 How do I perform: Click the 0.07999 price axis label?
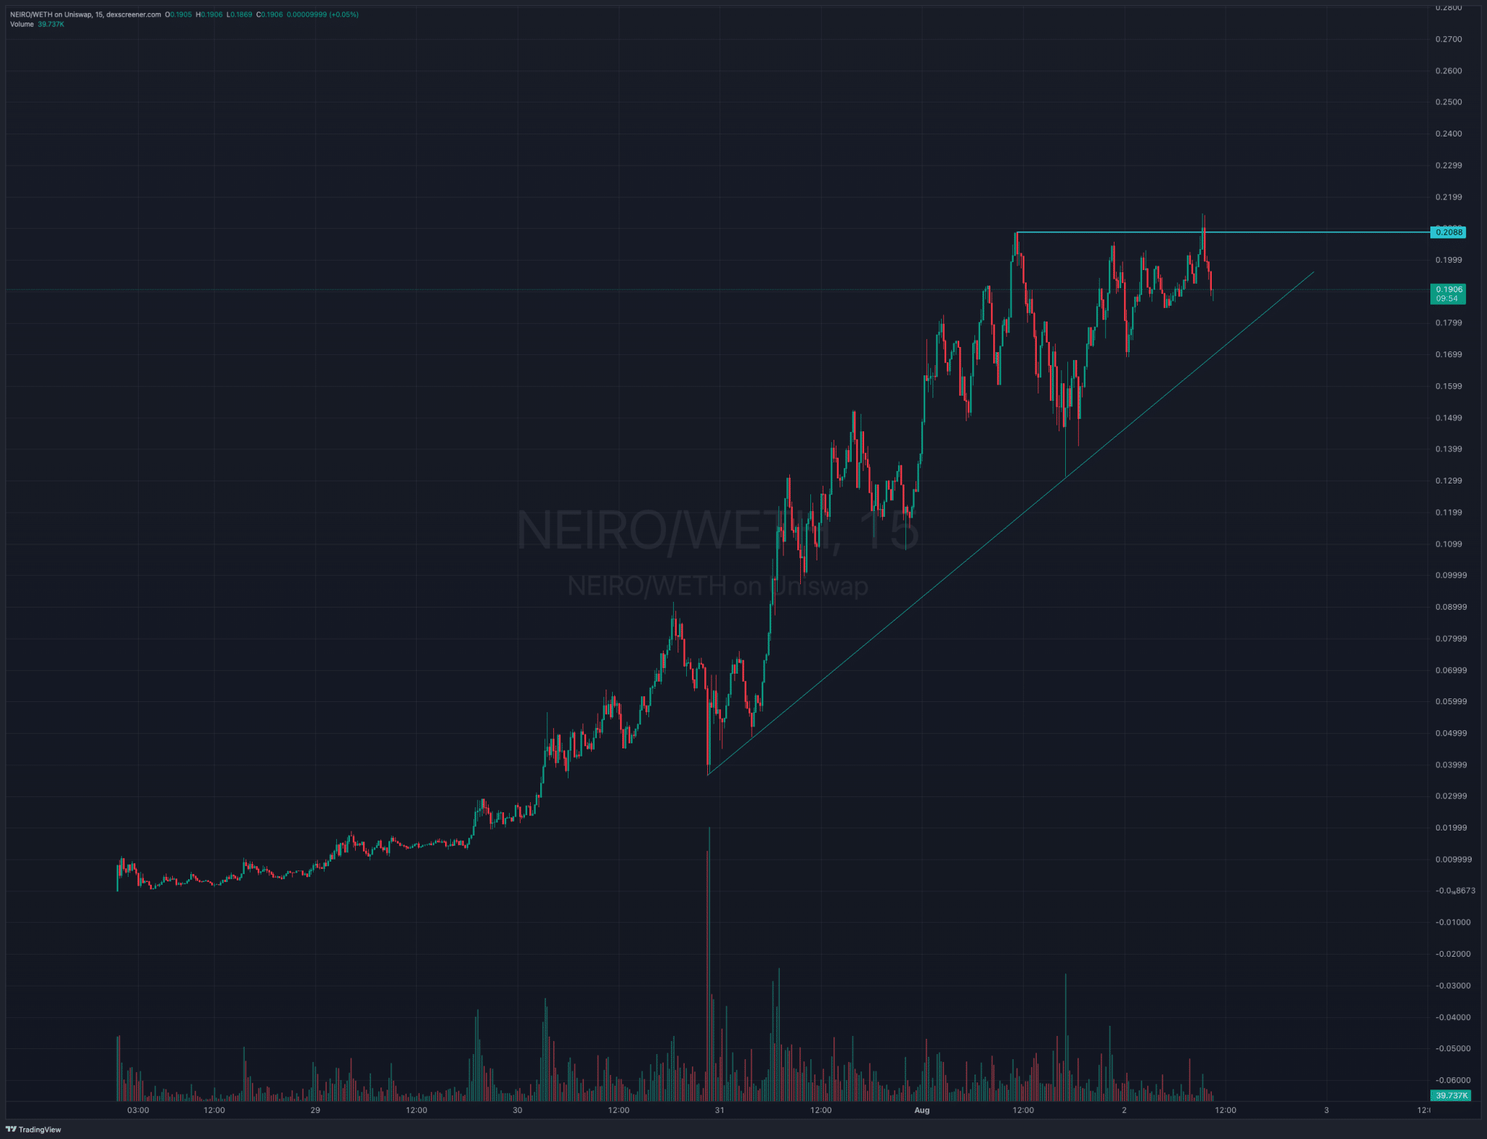point(1451,639)
